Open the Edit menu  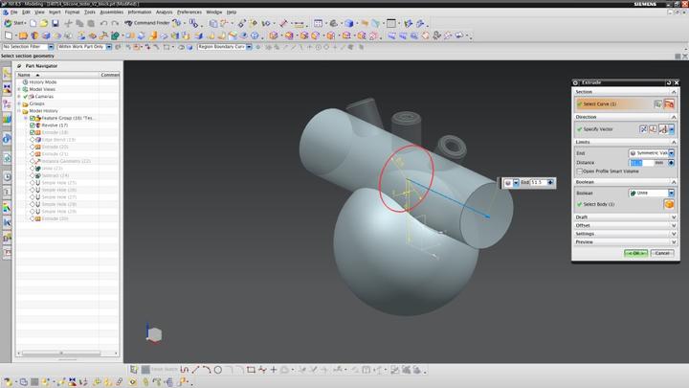point(27,11)
